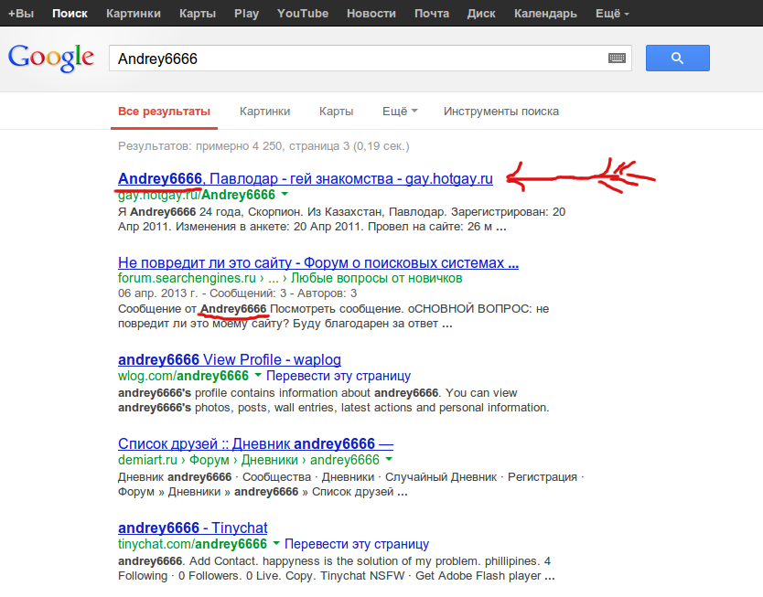Open 'Список друзей :: Дневник andrey6666' result
The height and width of the screenshot is (597, 763).
point(255,443)
